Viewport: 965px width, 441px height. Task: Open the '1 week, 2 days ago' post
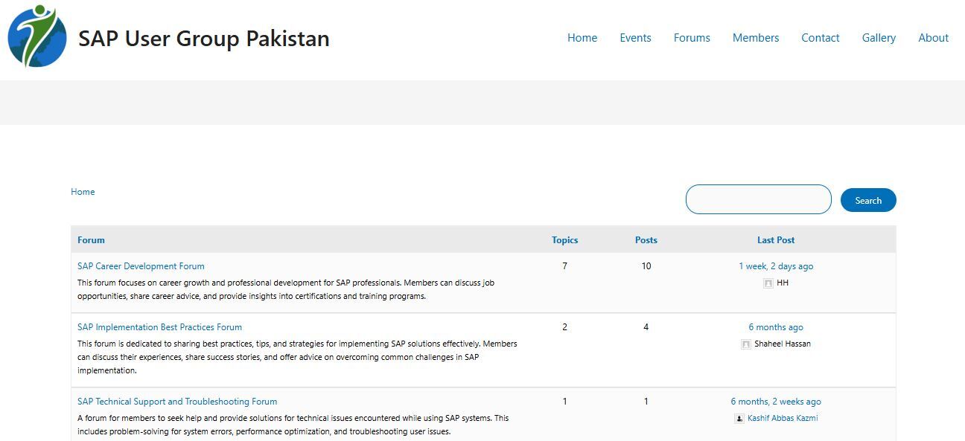click(x=776, y=266)
